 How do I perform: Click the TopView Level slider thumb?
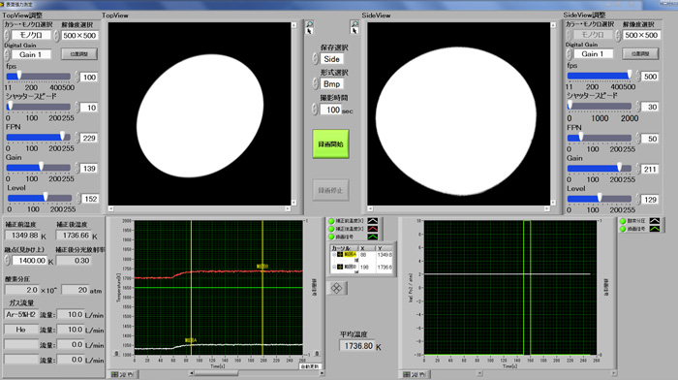(46, 197)
